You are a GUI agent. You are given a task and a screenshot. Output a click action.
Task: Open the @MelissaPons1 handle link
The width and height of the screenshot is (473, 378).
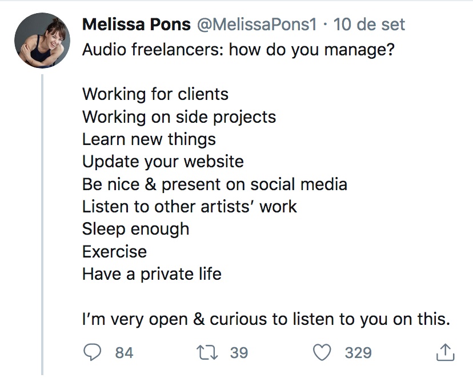click(258, 25)
